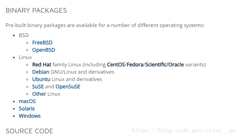Follow the Fedora variant link
Screen dimensions: 239x137
pyautogui.click(x=135, y=65)
